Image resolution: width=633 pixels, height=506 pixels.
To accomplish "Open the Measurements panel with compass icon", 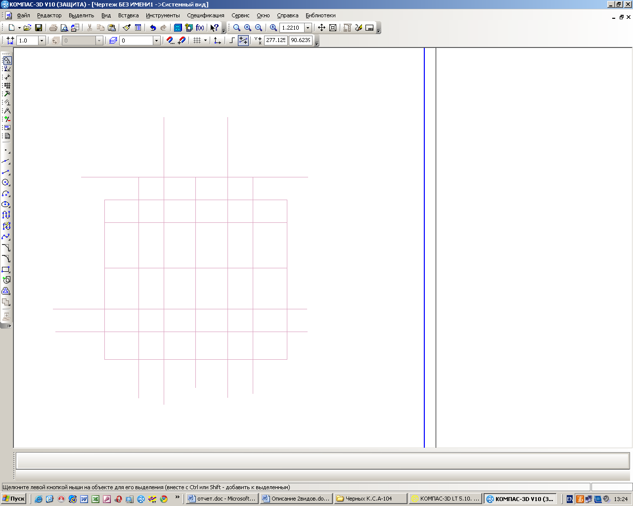I will pyautogui.click(x=7, y=111).
